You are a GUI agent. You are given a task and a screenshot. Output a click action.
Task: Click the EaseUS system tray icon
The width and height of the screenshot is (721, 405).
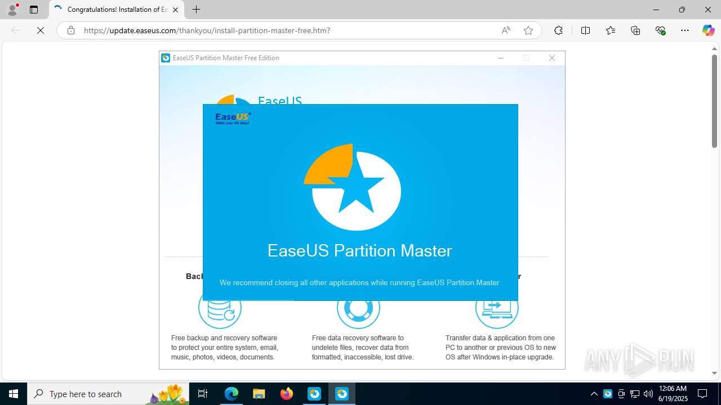(608, 394)
